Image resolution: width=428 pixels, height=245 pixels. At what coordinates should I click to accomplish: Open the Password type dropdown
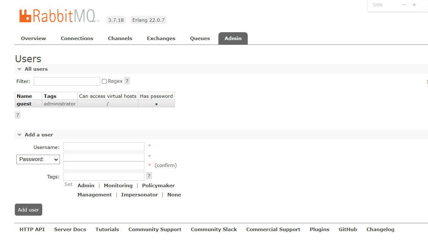pos(38,159)
